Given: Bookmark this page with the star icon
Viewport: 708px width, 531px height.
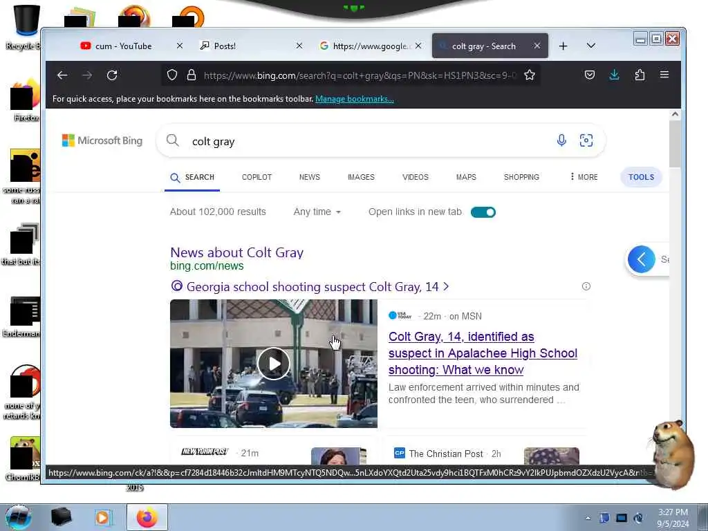Looking at the screenshot, I should [530, 75].
